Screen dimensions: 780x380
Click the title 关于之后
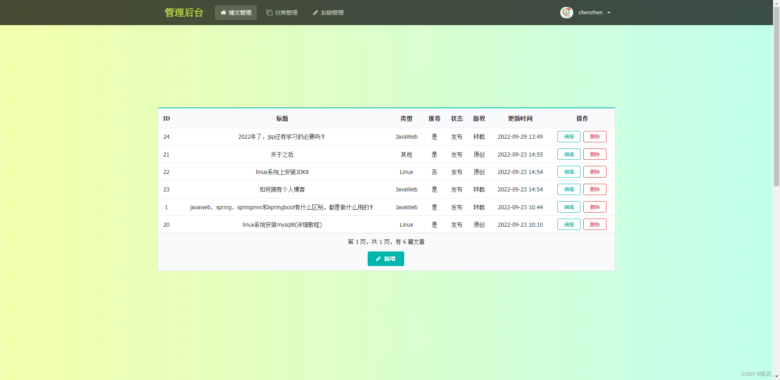click(282, 155)
